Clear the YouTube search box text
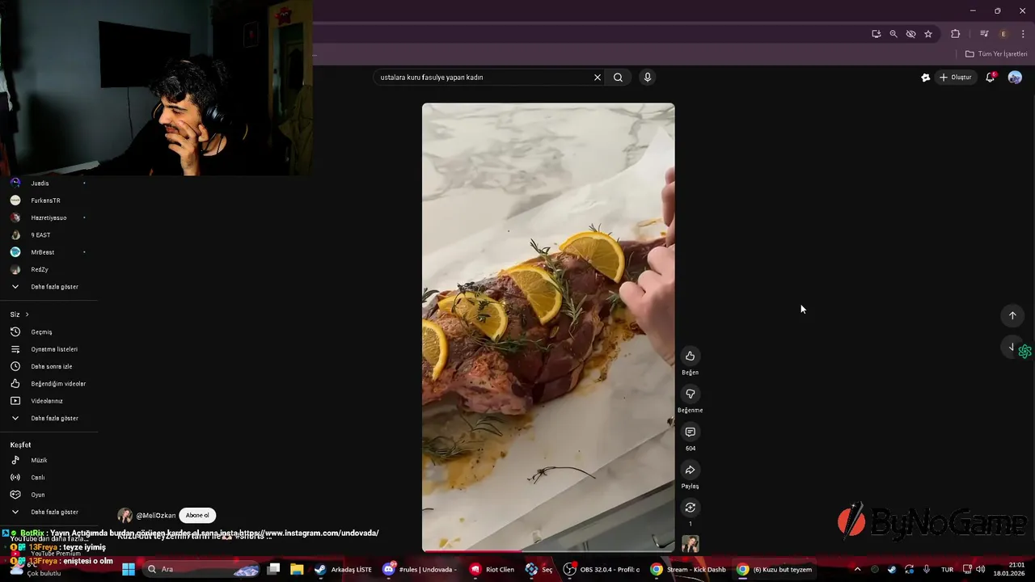This screenshot has height=582, width=1035. pos(598,78)
